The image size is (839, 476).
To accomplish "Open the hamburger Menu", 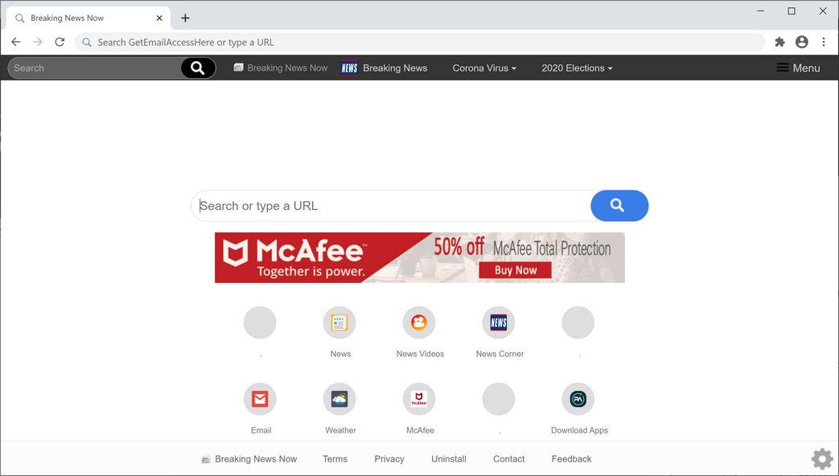I will point(798,68).
